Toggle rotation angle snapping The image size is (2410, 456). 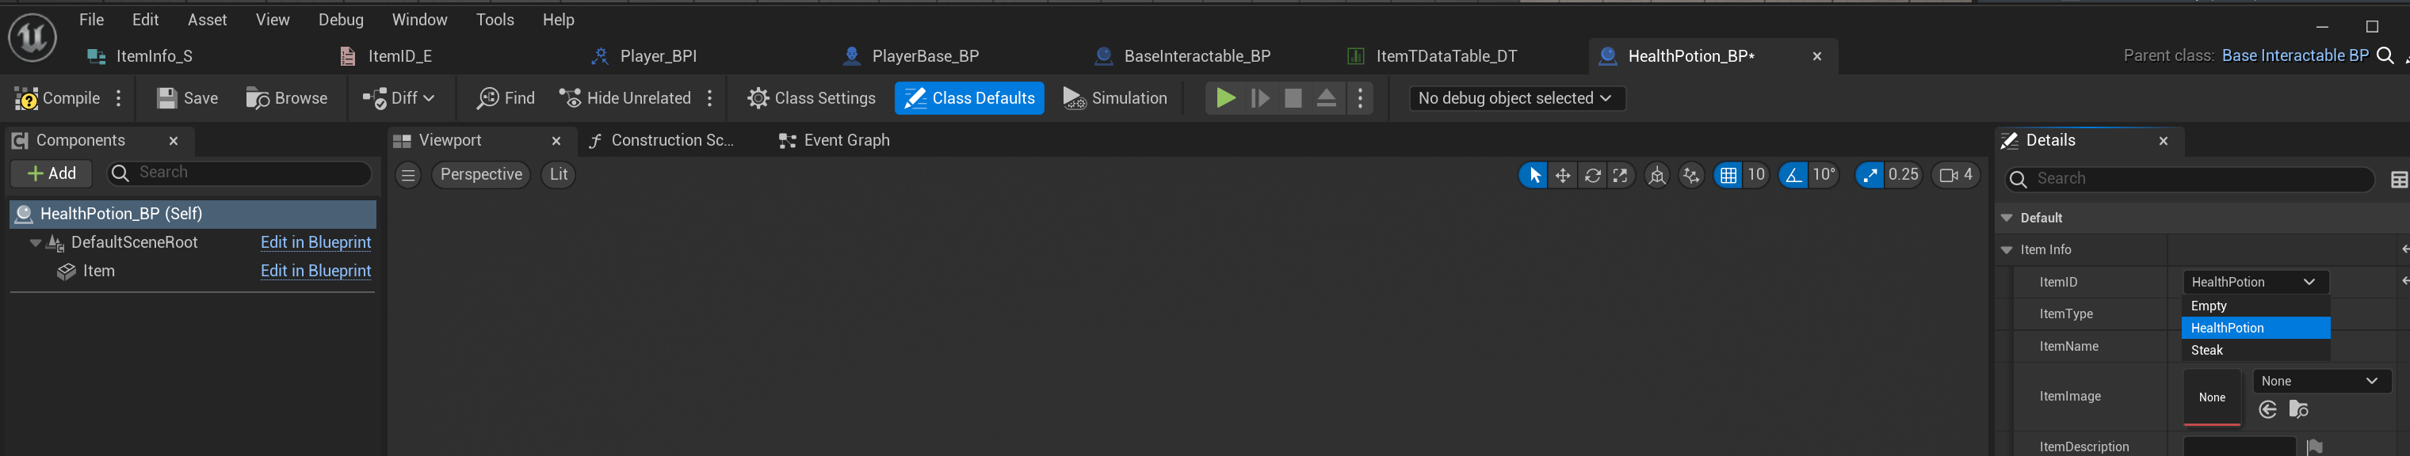coord(1793,175)
